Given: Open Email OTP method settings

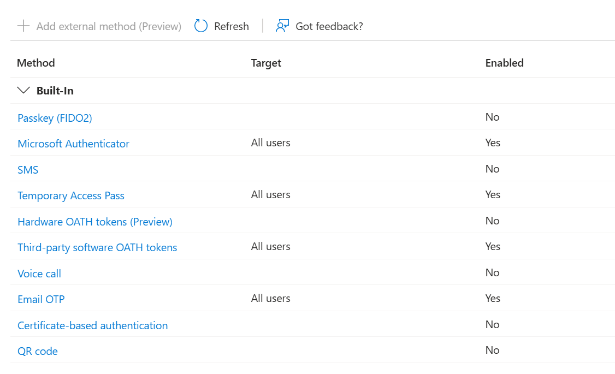Looking at the screenshot, I should pos(41,299).
